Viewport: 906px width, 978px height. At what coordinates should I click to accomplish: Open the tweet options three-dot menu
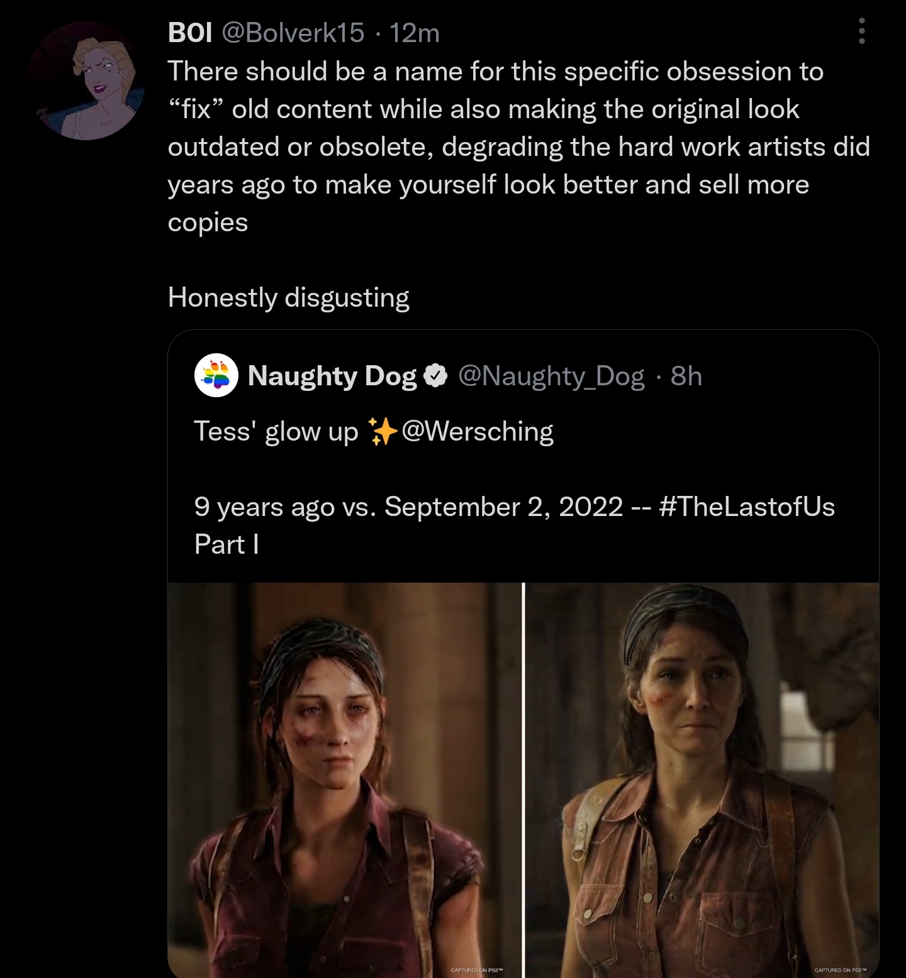point(862,30)
